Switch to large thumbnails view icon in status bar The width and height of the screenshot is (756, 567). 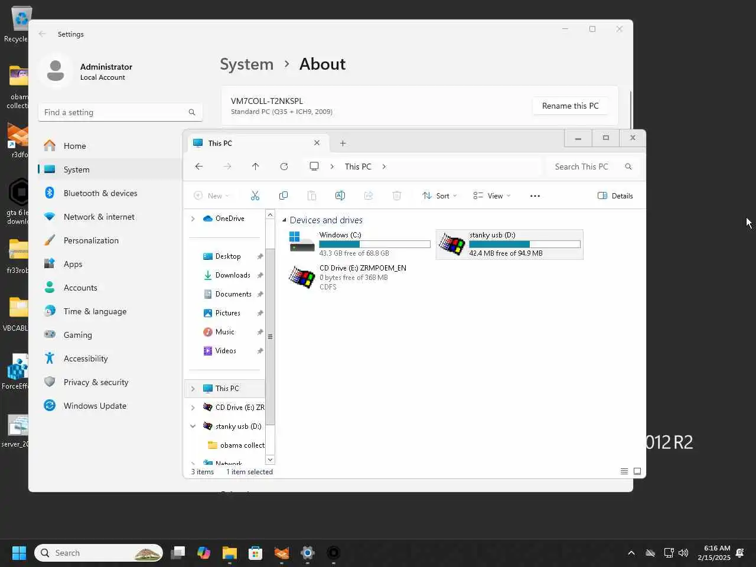[637, 471]
